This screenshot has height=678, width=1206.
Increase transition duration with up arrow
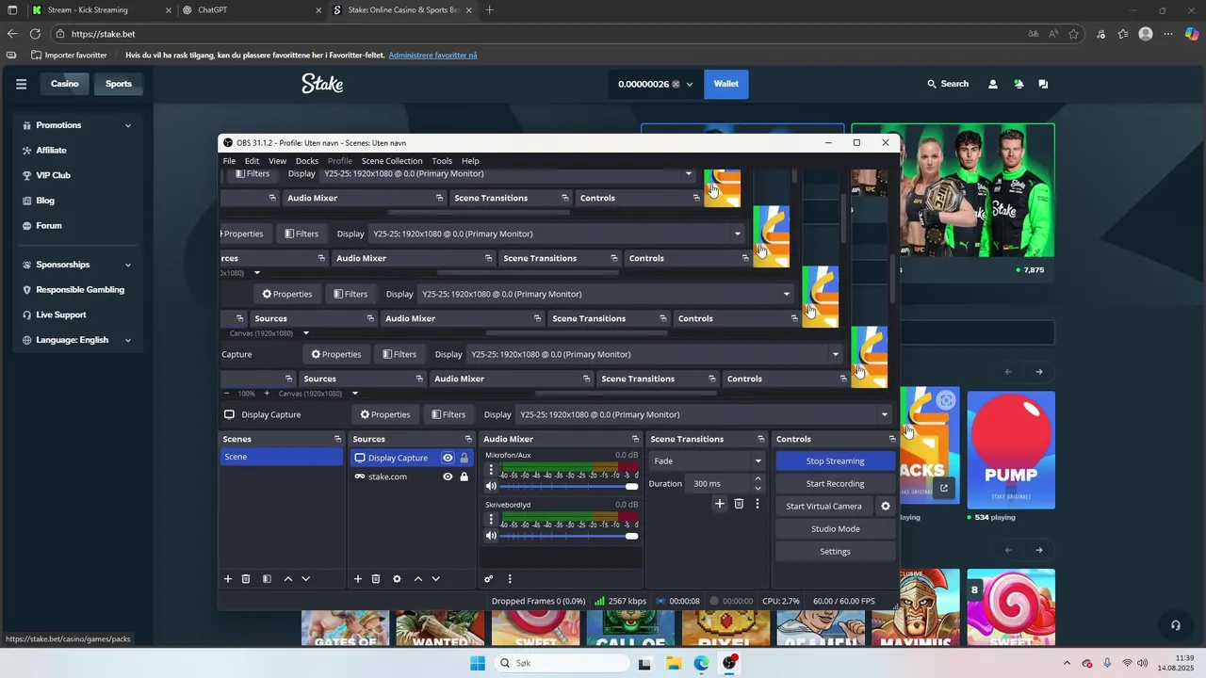758,479
